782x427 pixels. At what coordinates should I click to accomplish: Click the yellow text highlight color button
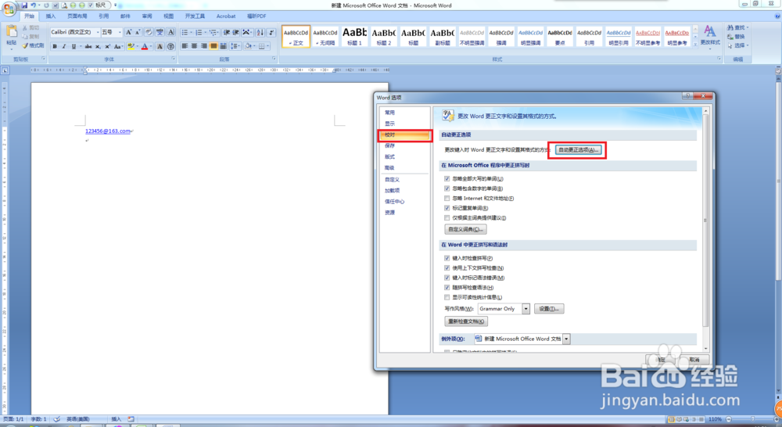130,46
